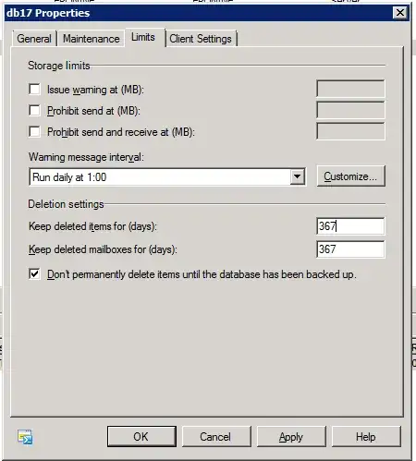Open Help for this dialog
Screen dimensions: 416x461
click(366, 436)
